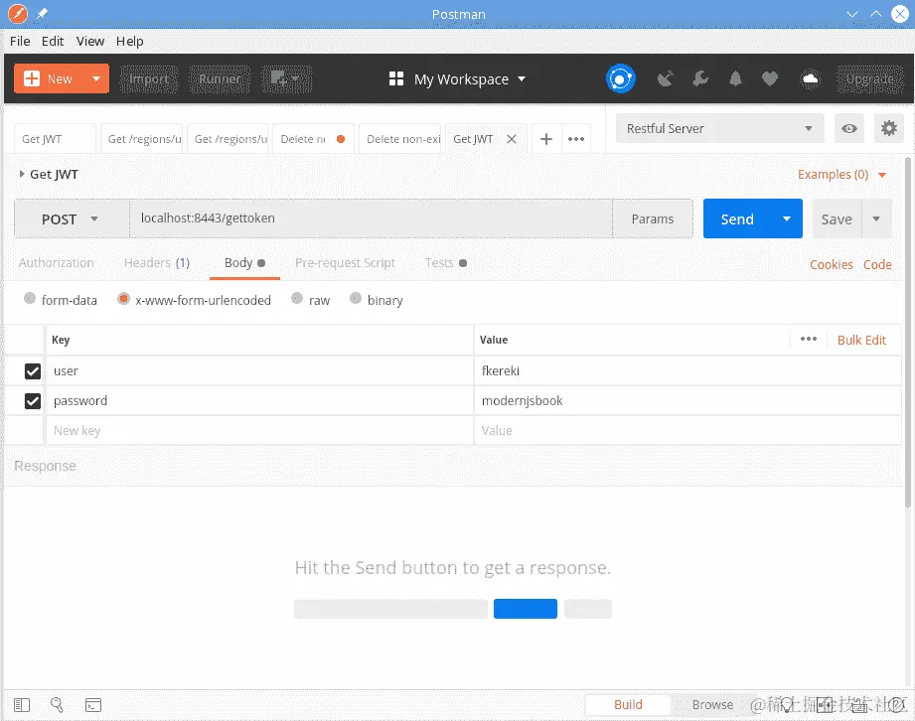Image resolution: width=915 pixels, height=721 pixels.
Task: Open the Edit menu
Action: pyautogui.click(x=53, y=42)
